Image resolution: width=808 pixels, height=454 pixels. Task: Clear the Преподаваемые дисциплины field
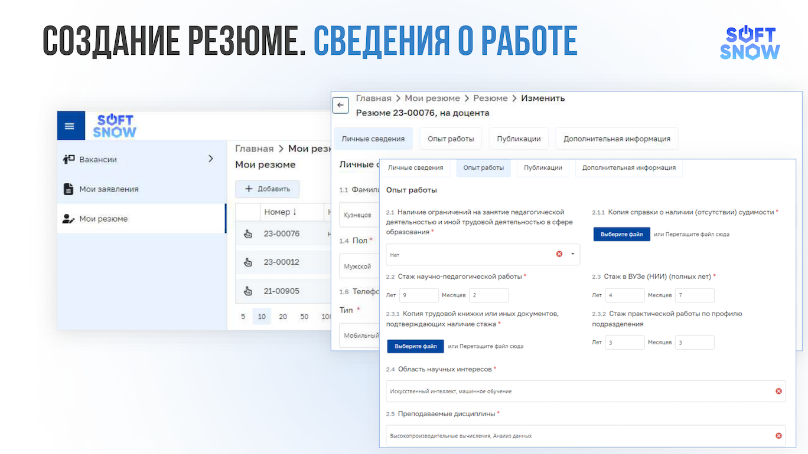[x=778, y=436]
